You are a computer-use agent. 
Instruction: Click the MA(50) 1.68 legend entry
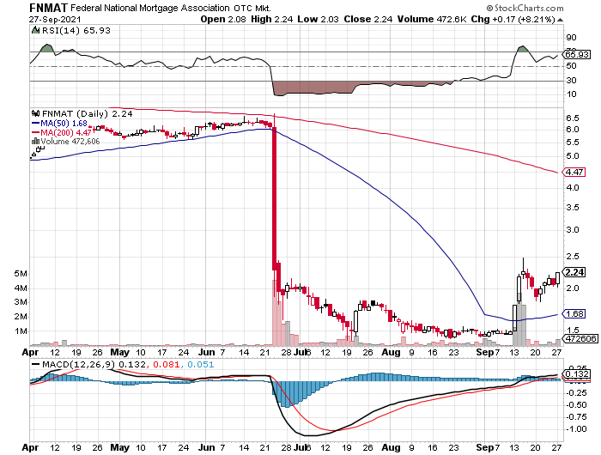click(64, 124)
